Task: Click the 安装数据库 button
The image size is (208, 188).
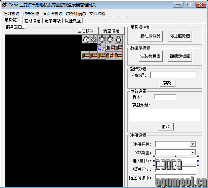Action: [150, 56]
